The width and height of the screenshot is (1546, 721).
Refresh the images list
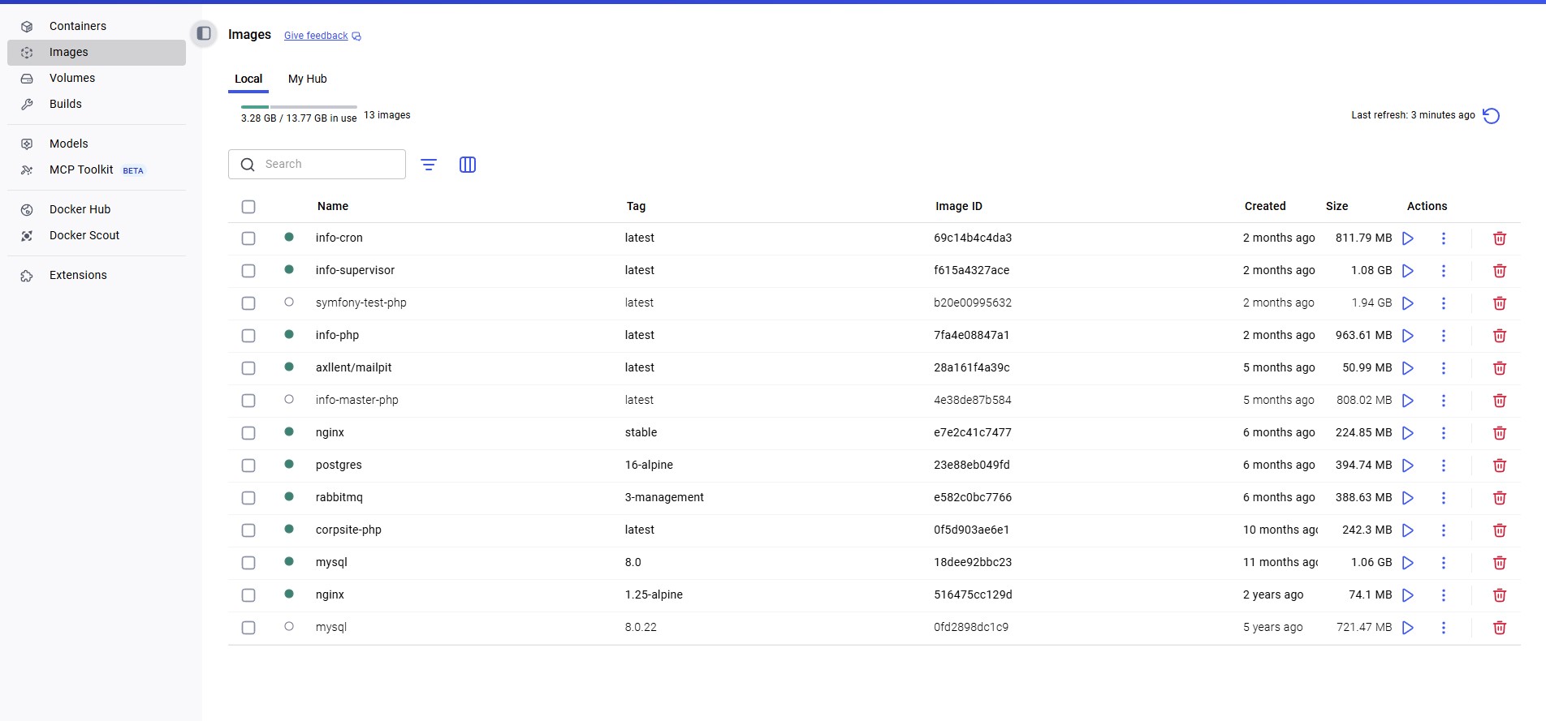point(1491,116)
